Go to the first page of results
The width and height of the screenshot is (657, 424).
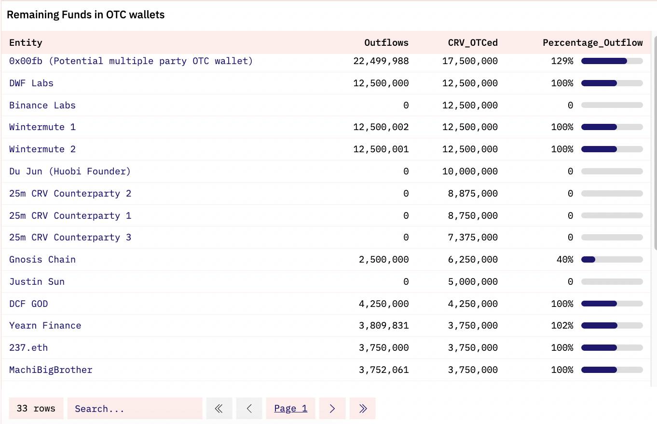click(x=219, y=408)
